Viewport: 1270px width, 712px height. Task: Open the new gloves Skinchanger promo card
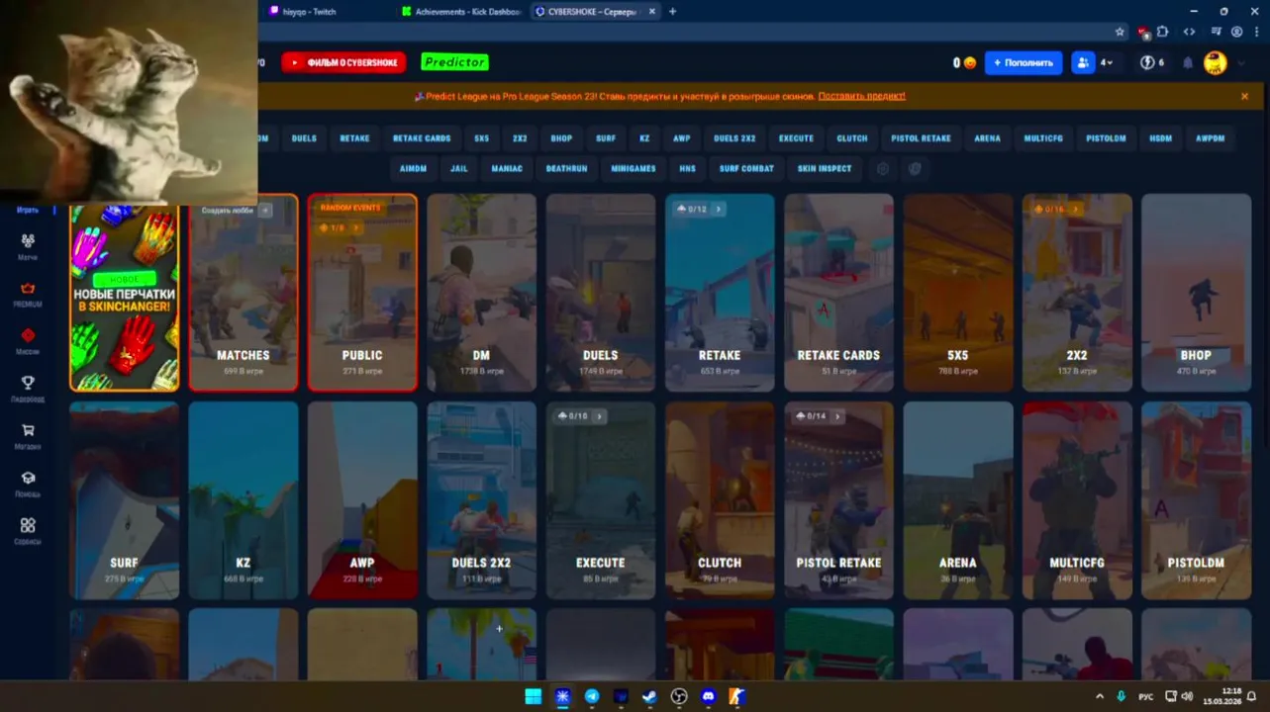click(x=125, y=297)
